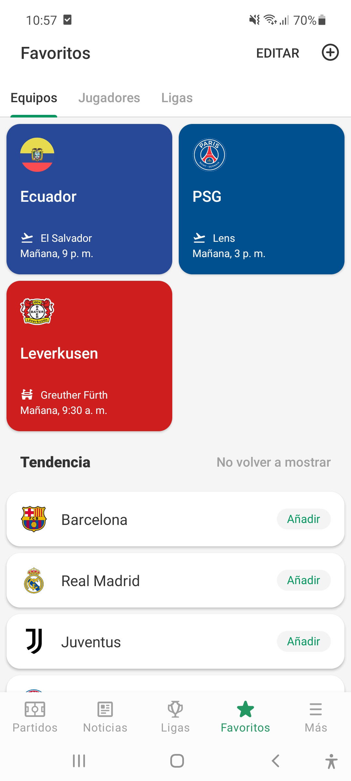This screenshot has height=781, width=351.
Task: Open the Ecuador team card
Action: 89,199
